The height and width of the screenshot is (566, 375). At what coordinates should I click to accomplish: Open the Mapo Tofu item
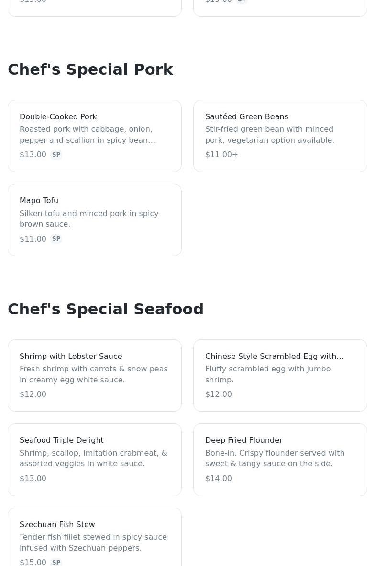pos(94,220)
